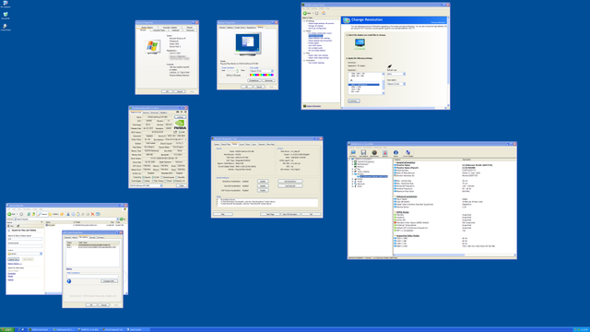Click the file name search input field
Screen dimensions: 590x332
25,239
